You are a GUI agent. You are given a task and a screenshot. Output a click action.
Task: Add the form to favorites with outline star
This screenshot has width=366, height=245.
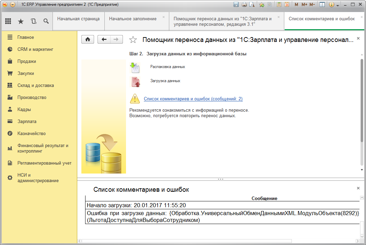(133, 40)
